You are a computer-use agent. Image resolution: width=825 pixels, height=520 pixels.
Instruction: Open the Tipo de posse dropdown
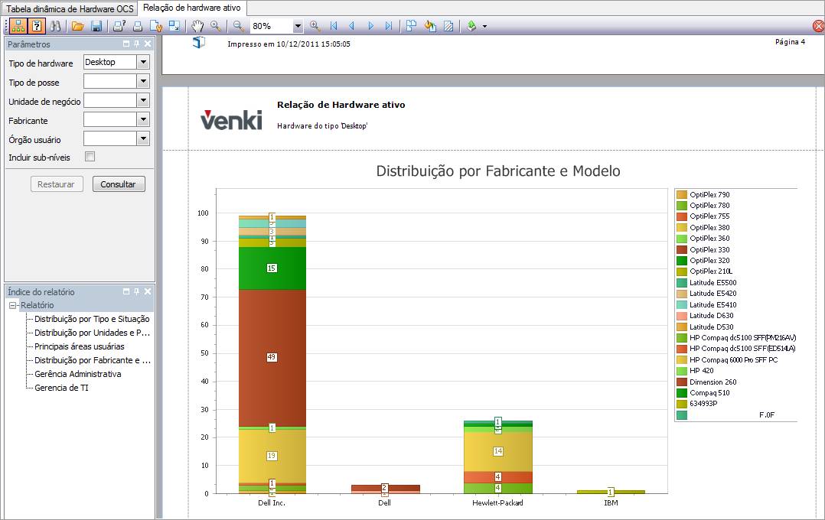143,82
